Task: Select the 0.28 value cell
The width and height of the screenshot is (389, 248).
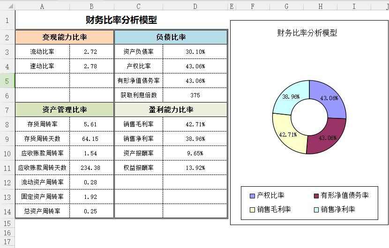Action: tap(91, 182)
